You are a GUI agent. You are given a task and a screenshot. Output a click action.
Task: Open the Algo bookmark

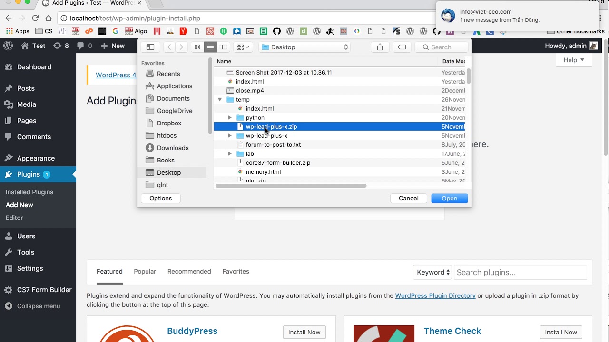point(136,31)
